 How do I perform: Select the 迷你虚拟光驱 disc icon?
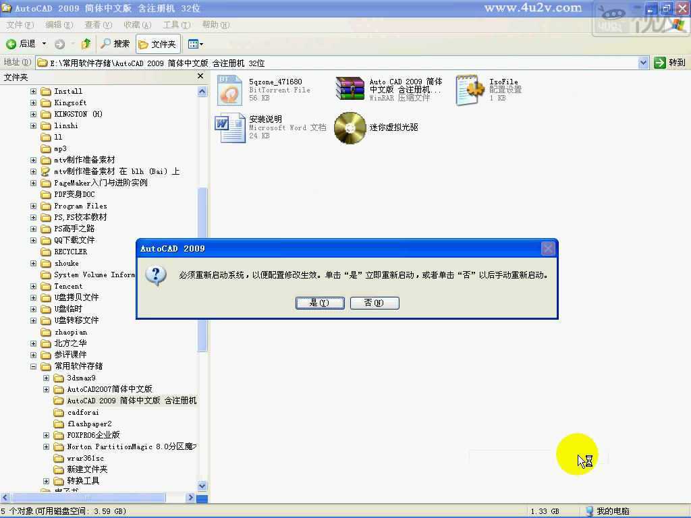click(350, 127)
